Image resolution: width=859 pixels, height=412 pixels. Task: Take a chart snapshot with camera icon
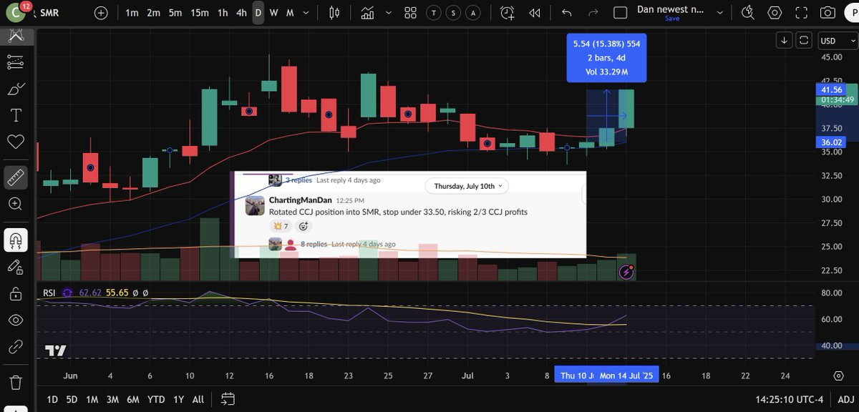(828, 13)
